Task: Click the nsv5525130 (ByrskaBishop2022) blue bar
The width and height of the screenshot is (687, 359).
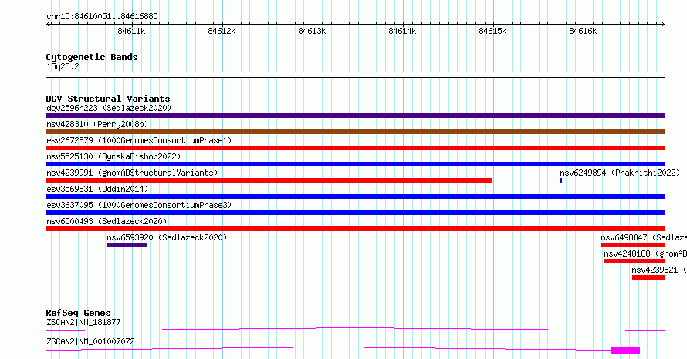Action: 355,164
